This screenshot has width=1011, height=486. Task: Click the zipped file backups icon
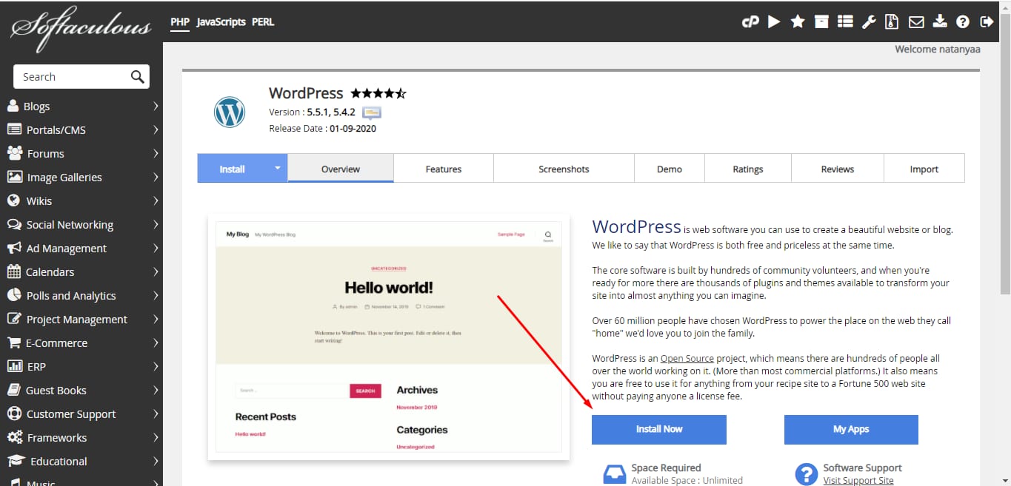tap(892, 22)
